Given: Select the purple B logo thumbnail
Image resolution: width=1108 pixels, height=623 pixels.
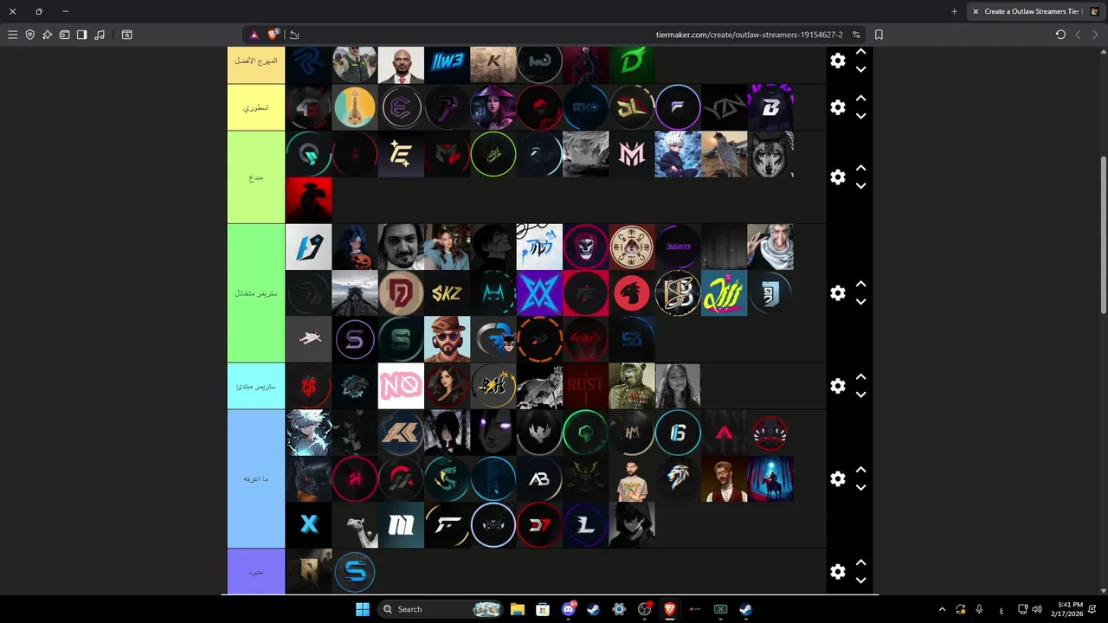Looking at the screenshot, I should pyautogui.click(x=770, y=107).
